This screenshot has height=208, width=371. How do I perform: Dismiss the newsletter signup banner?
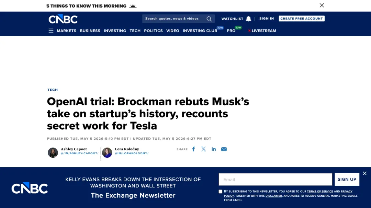[x=364, y=173]
